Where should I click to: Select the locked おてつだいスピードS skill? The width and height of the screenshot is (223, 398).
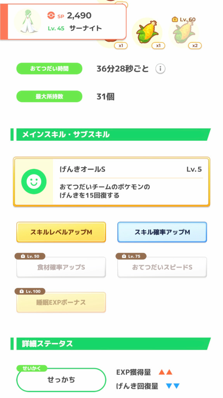click(x=162, y=267)
